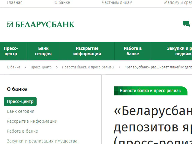Click the О банке sidebar heading
Viewport: 192px width, 144px height.
(x=17, y=89)
